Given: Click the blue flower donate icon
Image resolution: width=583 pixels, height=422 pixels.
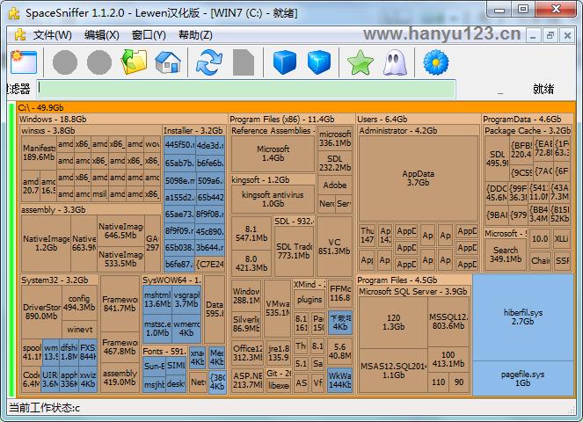Looking at the screenshot, I should [435, 62].
